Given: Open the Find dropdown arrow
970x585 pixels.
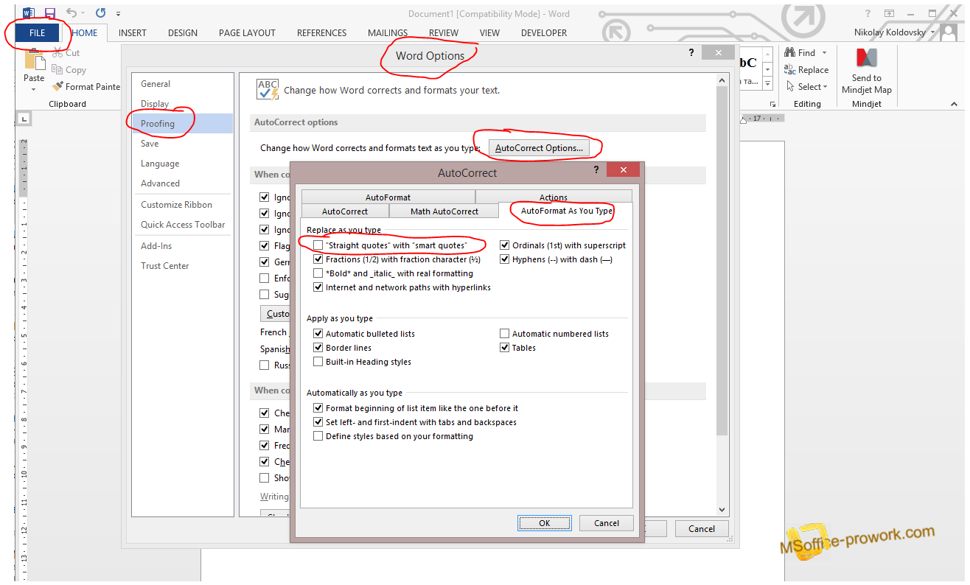Looking at the screenshot, I should click(x=824, y=53).
